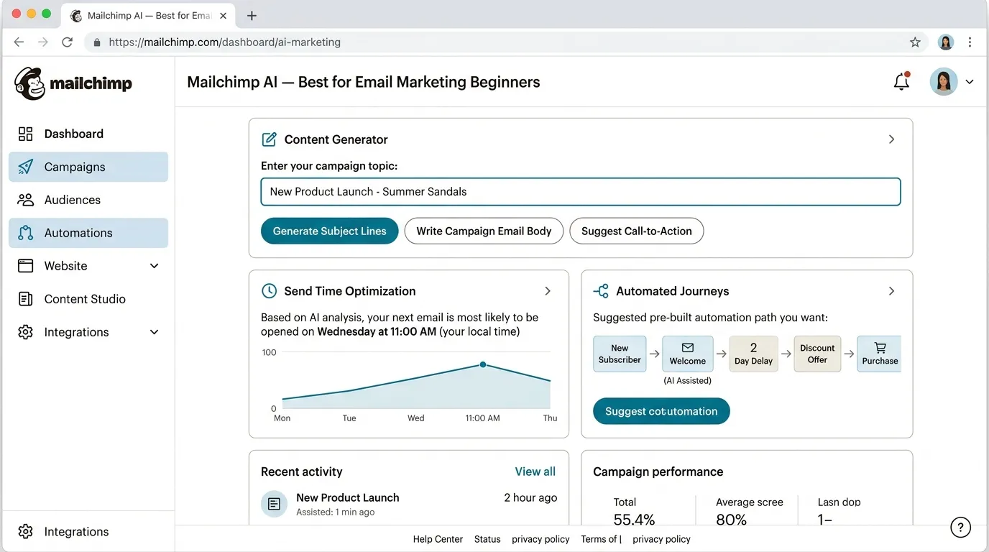Image resolution: width=989 pixels, height=552 pixels.
Task: Click View all in Recent activity
Action: 535,471
